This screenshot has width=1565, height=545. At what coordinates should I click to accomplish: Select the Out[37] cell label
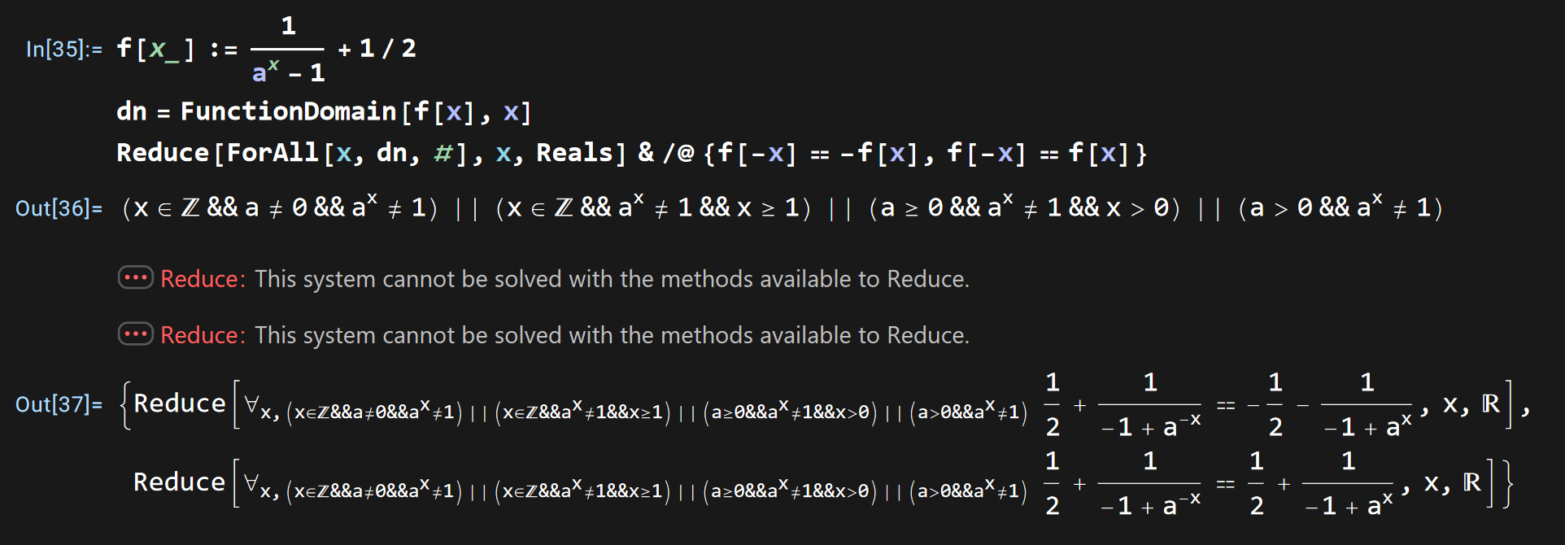pyautogui.click(x=59, y=404)
